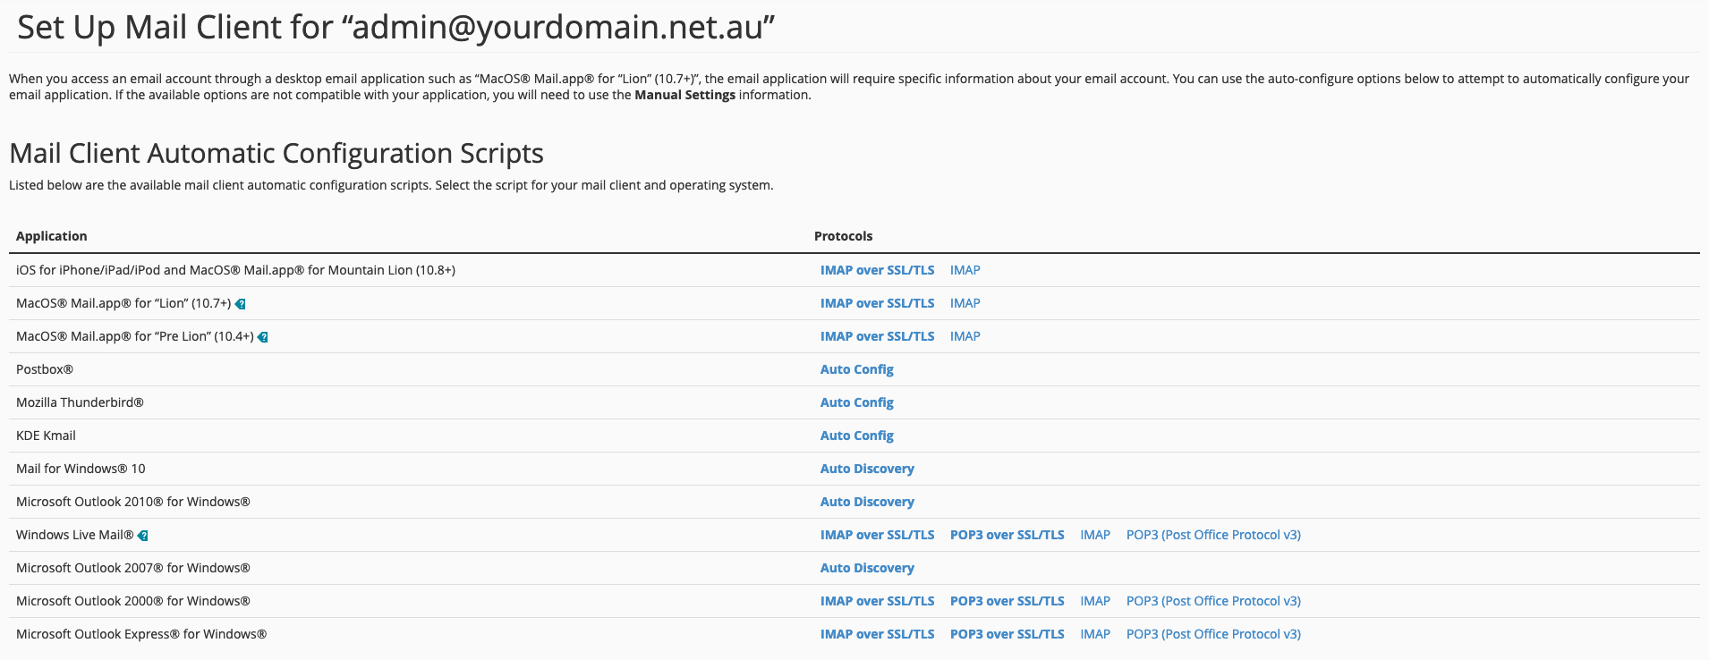The height and width of the screenshot is (660, 1709).
Task: Open plain IMAP link for Pre Lion (10.4+)
Action: pos(965,336)
